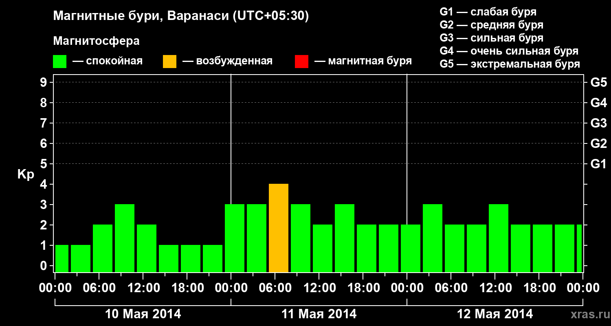Image resolution: width=611 pixels, height=326 pixels.
Task: Select the Kp 3 bar near 12:00 on 12 May
Action: pyautogui.click(x=499, y=238)
